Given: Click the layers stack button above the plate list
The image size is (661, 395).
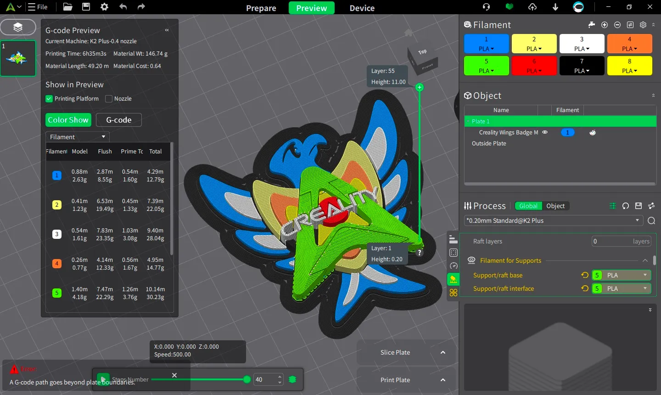Looking at the screenshot, I should point(18,27).
